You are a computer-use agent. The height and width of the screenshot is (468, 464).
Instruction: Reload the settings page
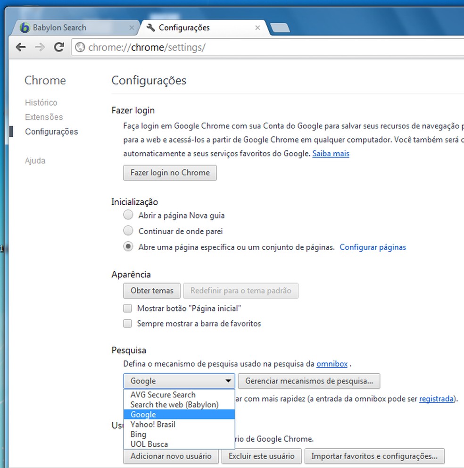pos(59,47)
